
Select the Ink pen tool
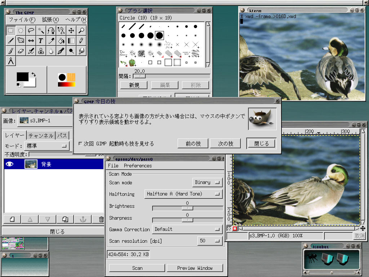(x=61, y=50)
